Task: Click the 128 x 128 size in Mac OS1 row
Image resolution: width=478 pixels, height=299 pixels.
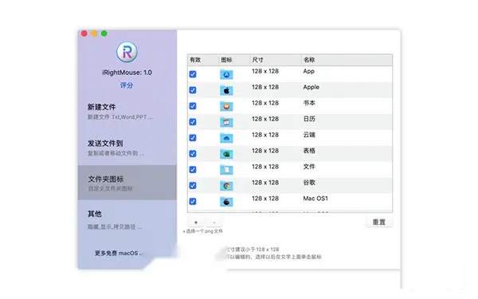Action: [x=265, y=199]
